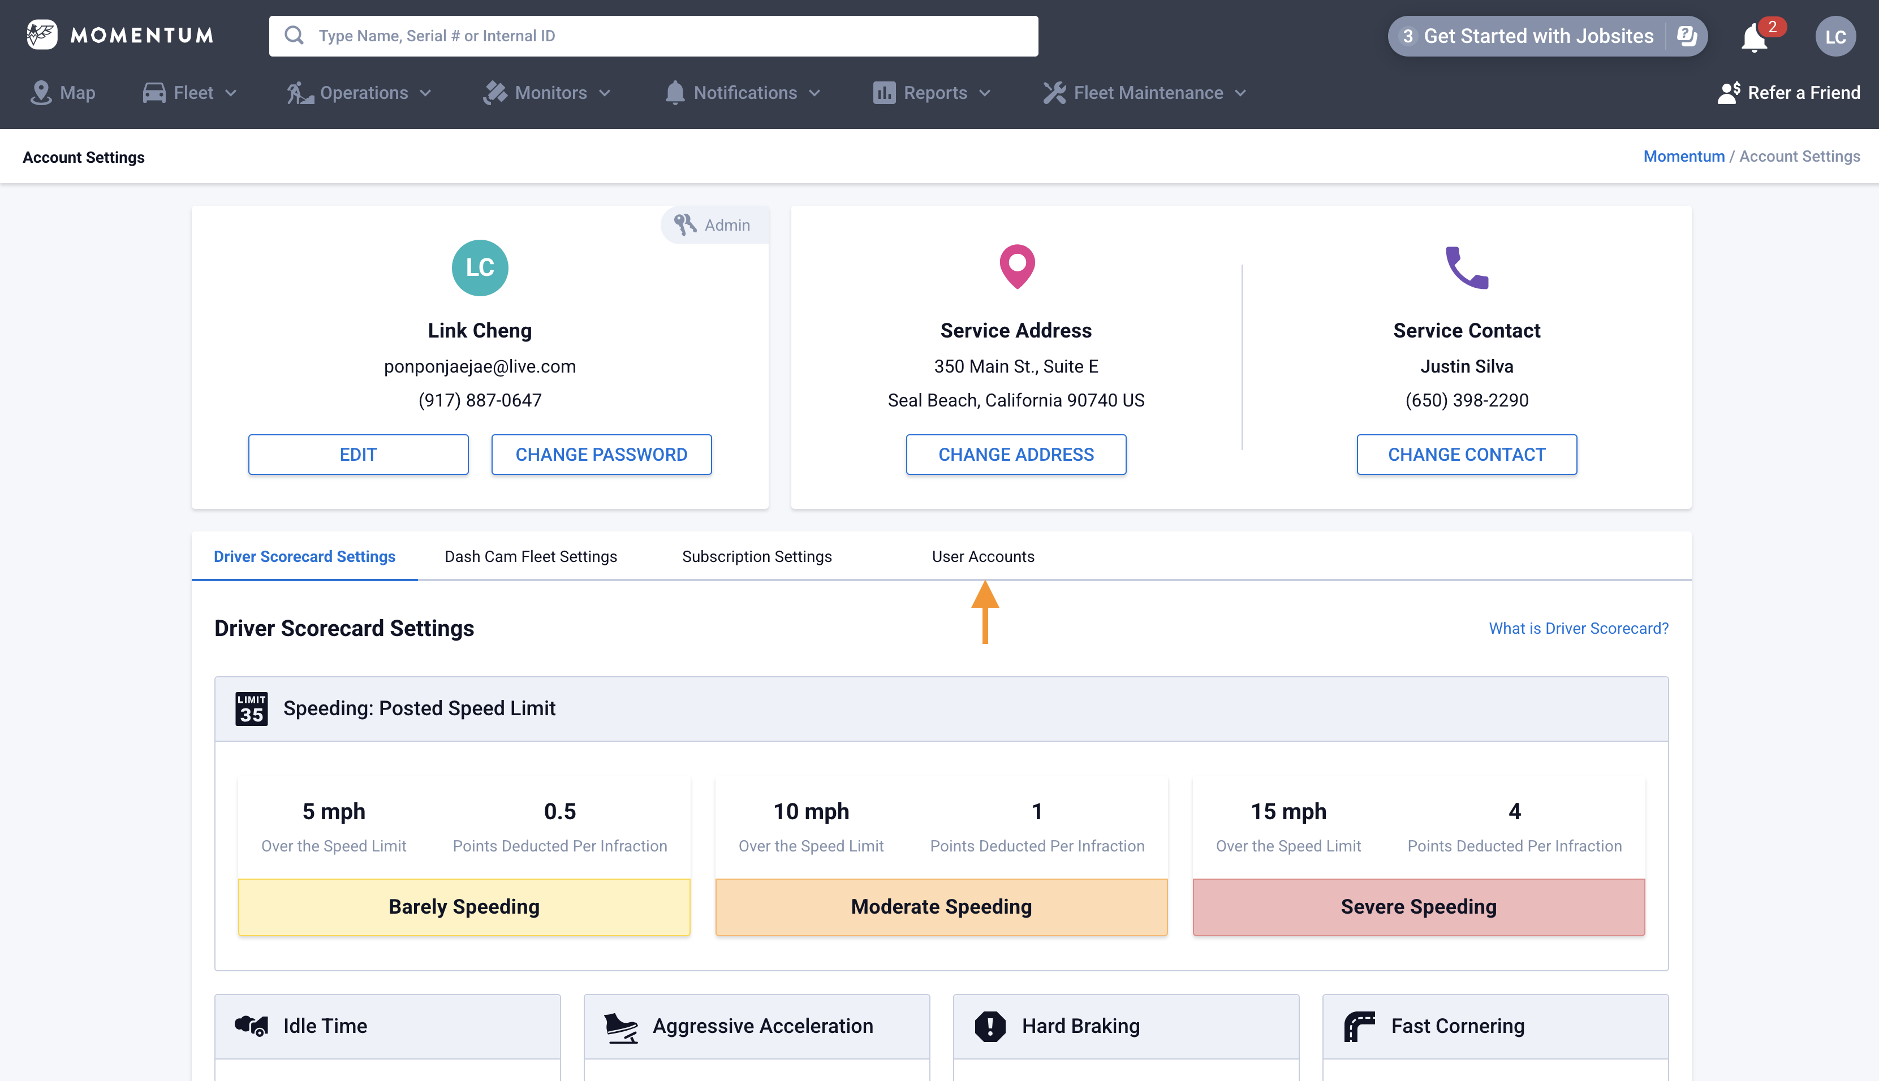Click the Speed Limit 35 sign icon
Screen dimensions: 1879x1081
[x=251, y=708]
